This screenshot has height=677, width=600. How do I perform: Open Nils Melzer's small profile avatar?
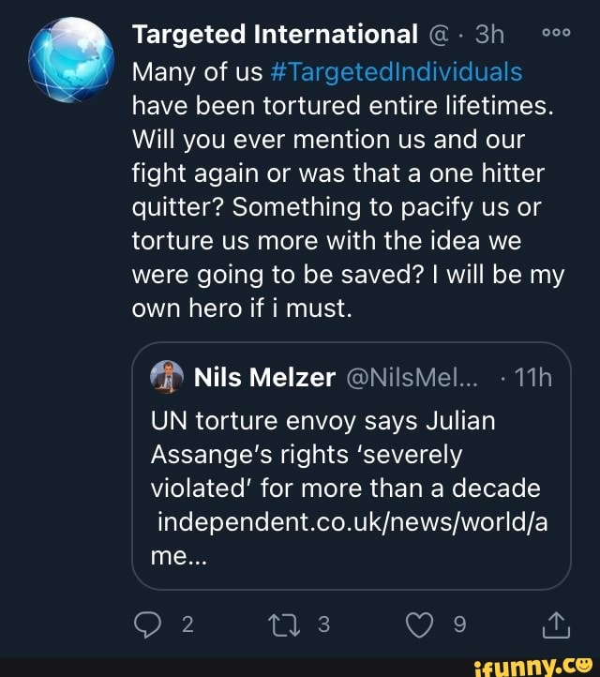(x=166, y=377)
